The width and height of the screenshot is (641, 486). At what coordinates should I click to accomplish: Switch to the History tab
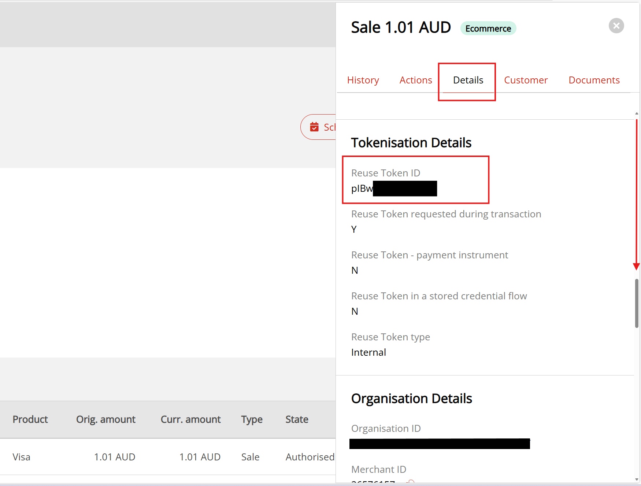363,80
